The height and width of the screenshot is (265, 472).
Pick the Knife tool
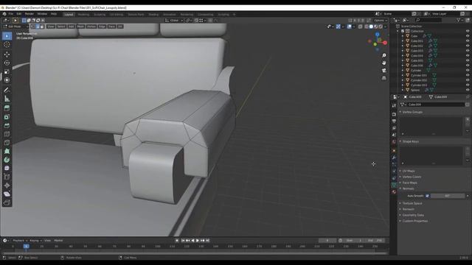tap(7, 143)
